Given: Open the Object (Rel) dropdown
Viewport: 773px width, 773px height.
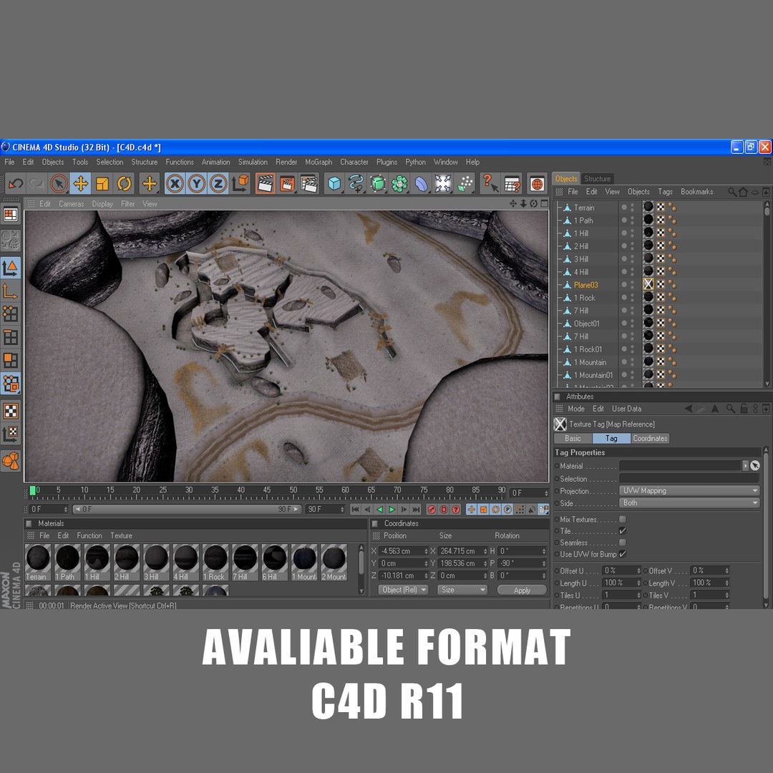Looking at the screenshot, I should tap(403, 590).
